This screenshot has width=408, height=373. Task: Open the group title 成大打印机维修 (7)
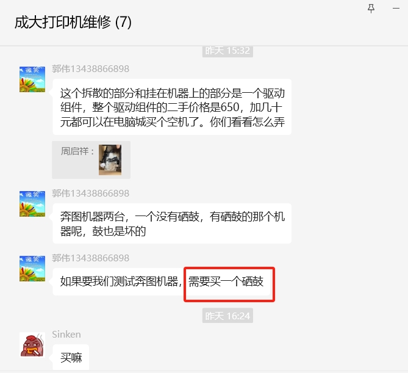(73, 22)
